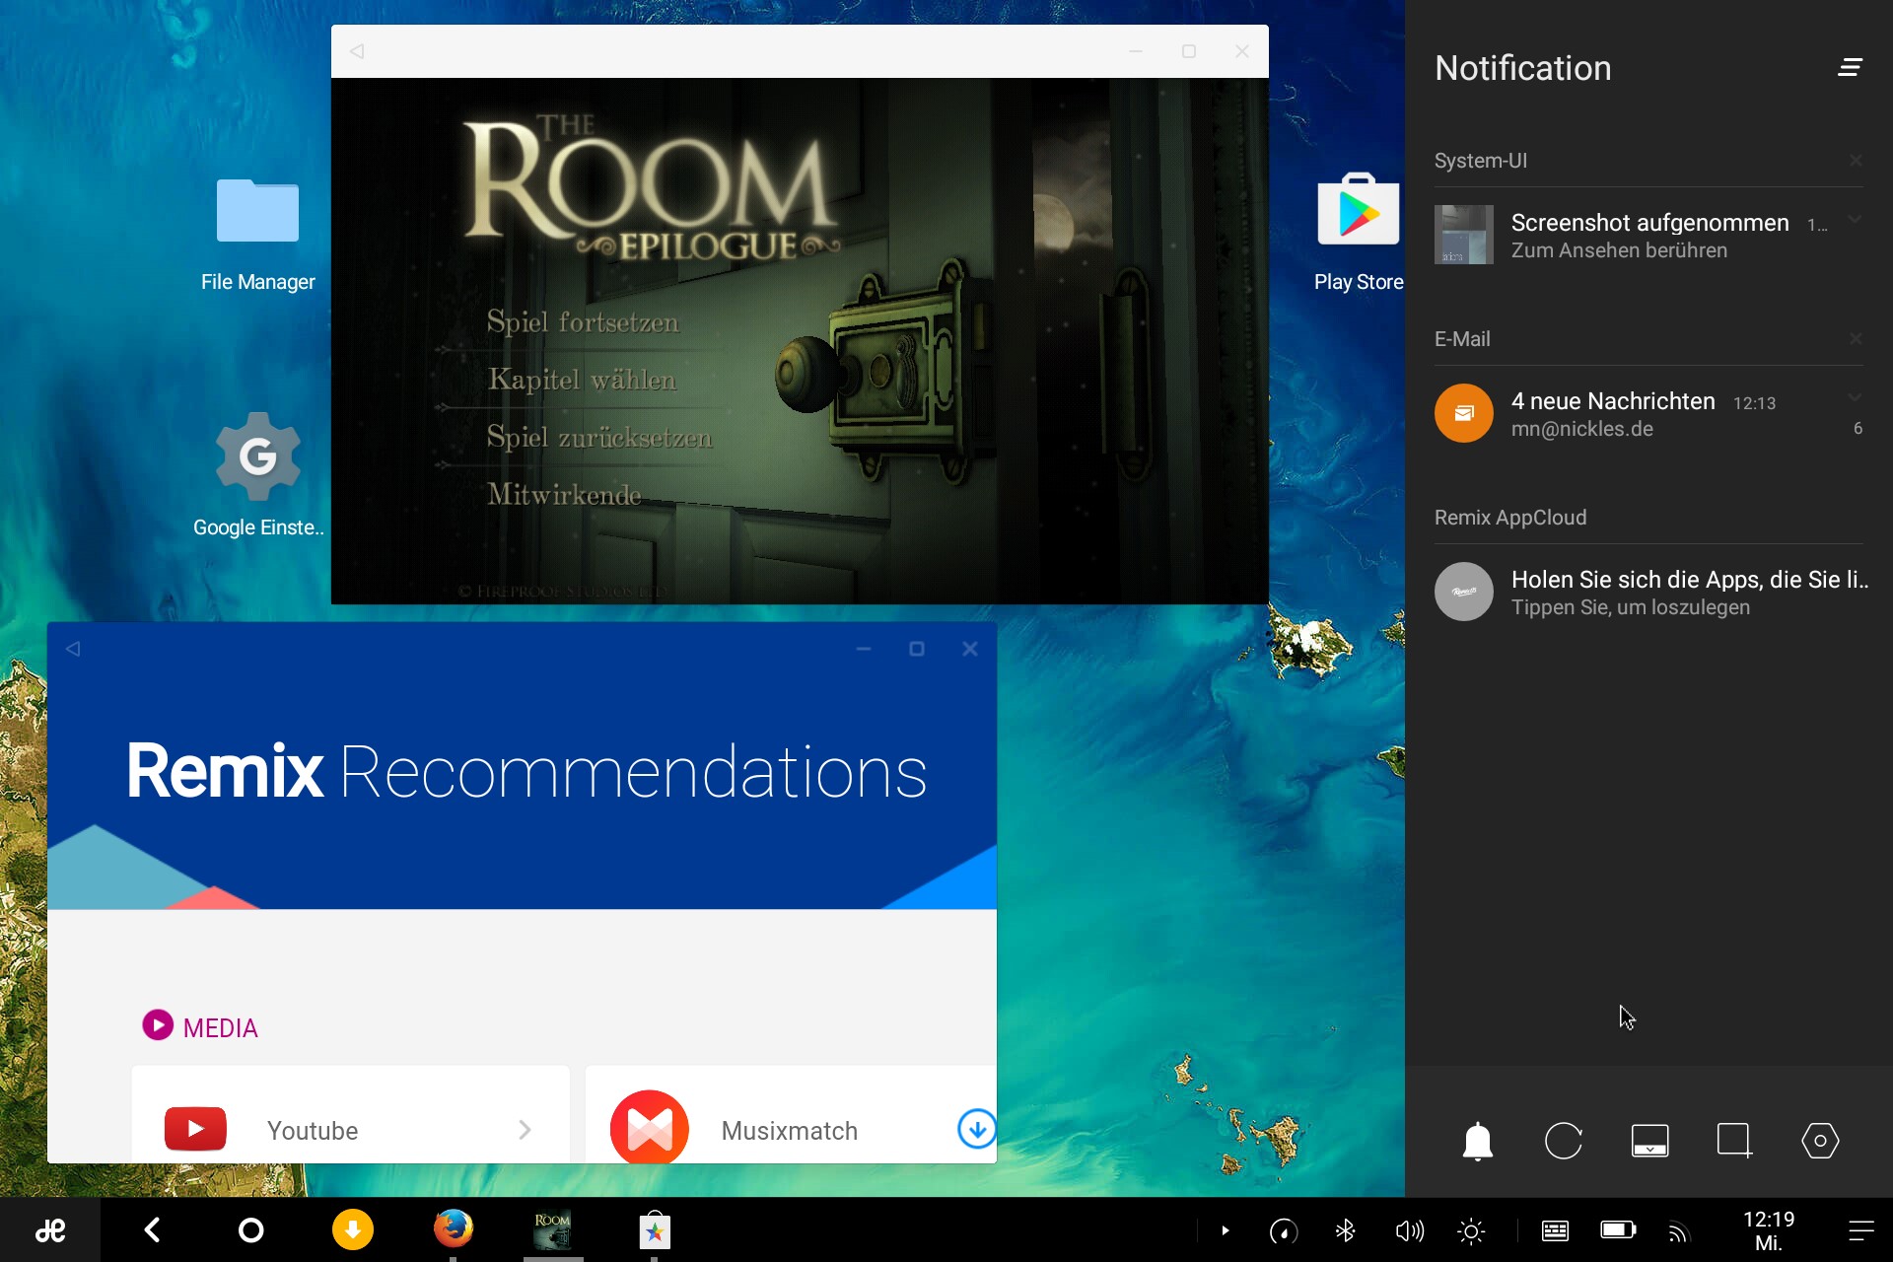Open Screenshot aufgenommen notification
This screenshot has width=1893, height=1262.
click(1648, 235)
